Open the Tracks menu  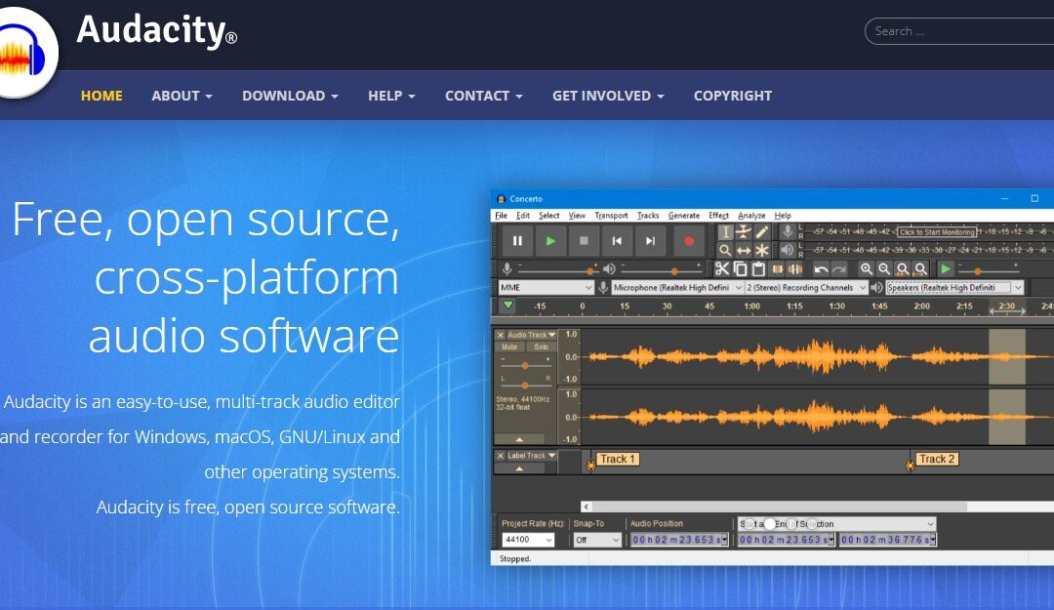(648, 216)
